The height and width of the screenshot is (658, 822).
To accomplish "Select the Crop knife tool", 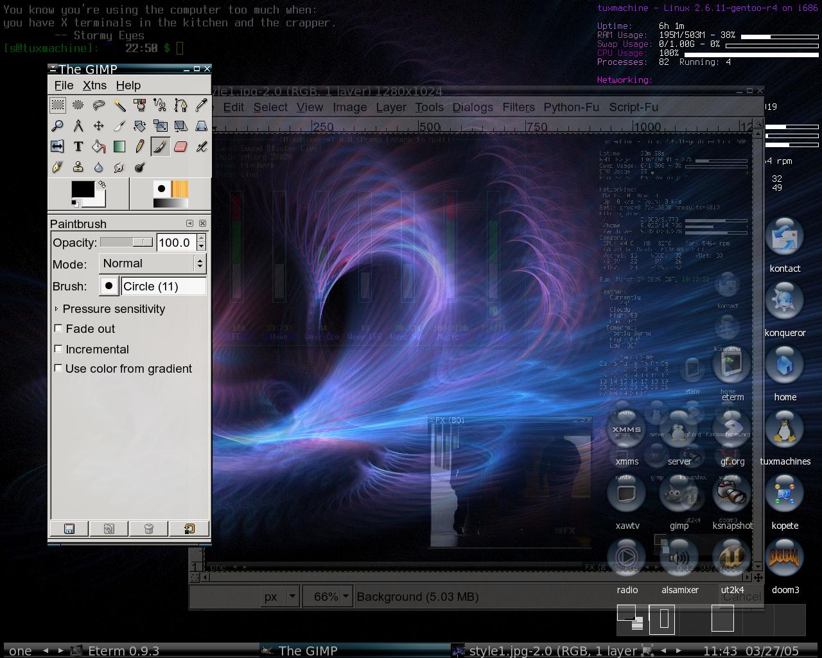I will (x=119, y=126).
